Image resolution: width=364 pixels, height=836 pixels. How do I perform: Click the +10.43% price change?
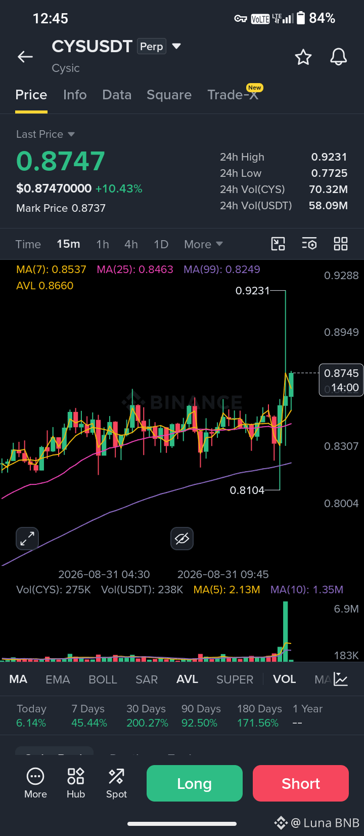click(x=119, y=188)
